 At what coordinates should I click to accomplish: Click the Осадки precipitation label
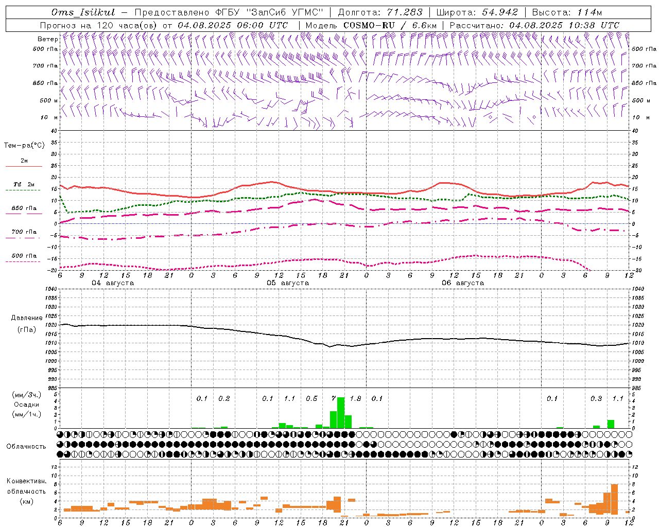click(27, 405)
